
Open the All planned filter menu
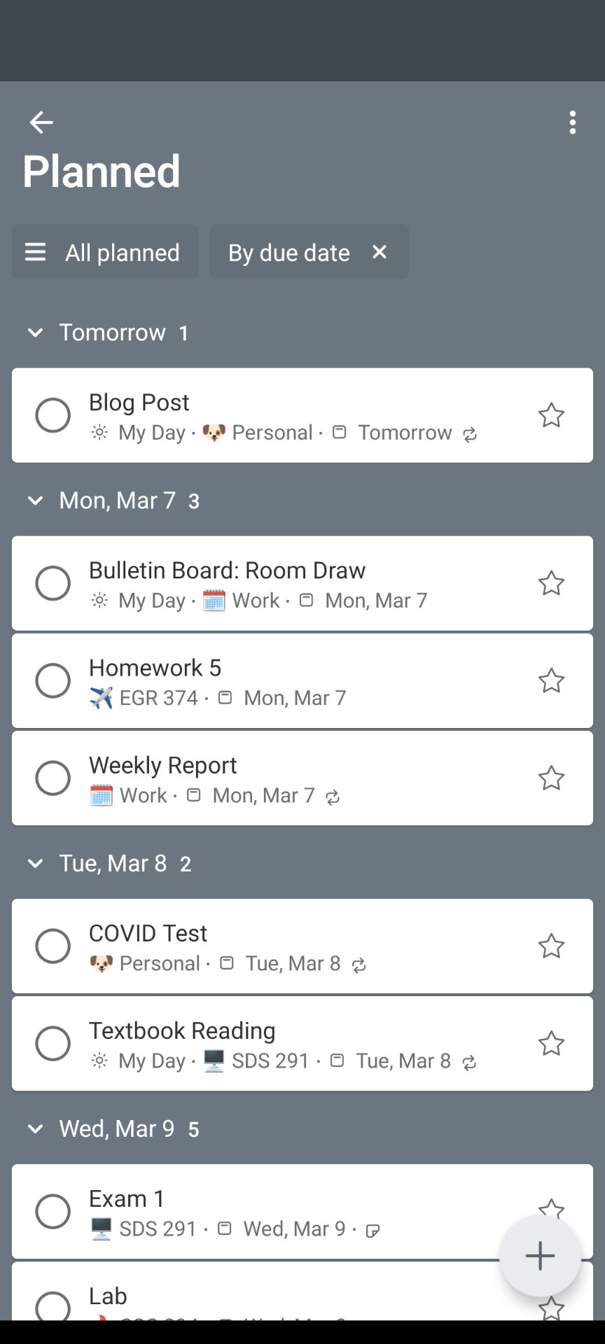105,252
